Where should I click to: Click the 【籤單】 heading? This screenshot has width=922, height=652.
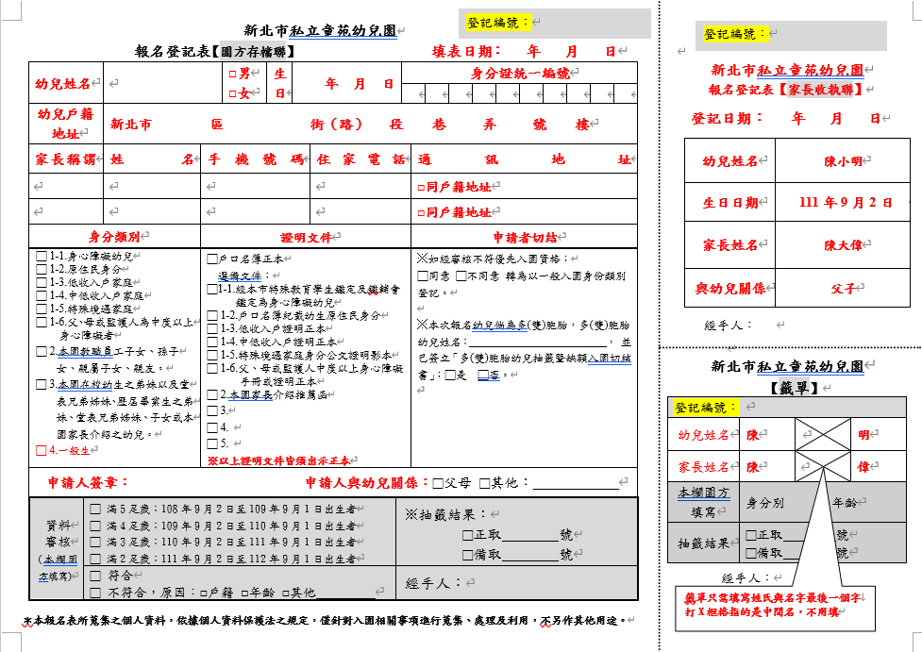[x=795, y=388]
